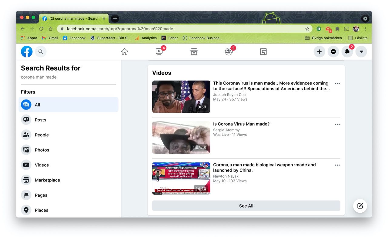The height and width of the screenshot is (239, 388).
Task: Bookmark this page with the star
Action: (307, 29)
